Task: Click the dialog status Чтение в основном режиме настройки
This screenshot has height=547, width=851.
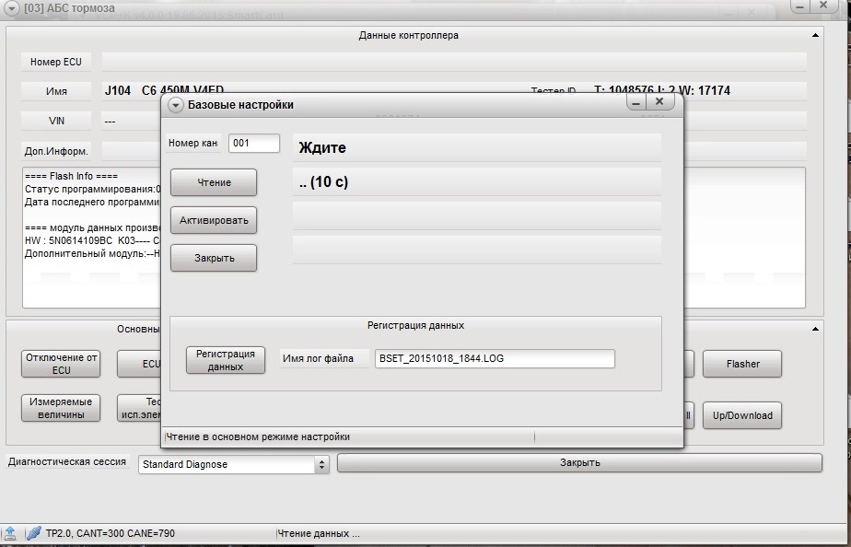Action: (x=258, y=436)
